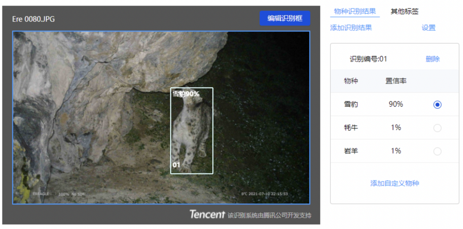The height and width of the screenshot is (229, 463).
Task: Open 设置 link
Action: [x=429, y=28]
